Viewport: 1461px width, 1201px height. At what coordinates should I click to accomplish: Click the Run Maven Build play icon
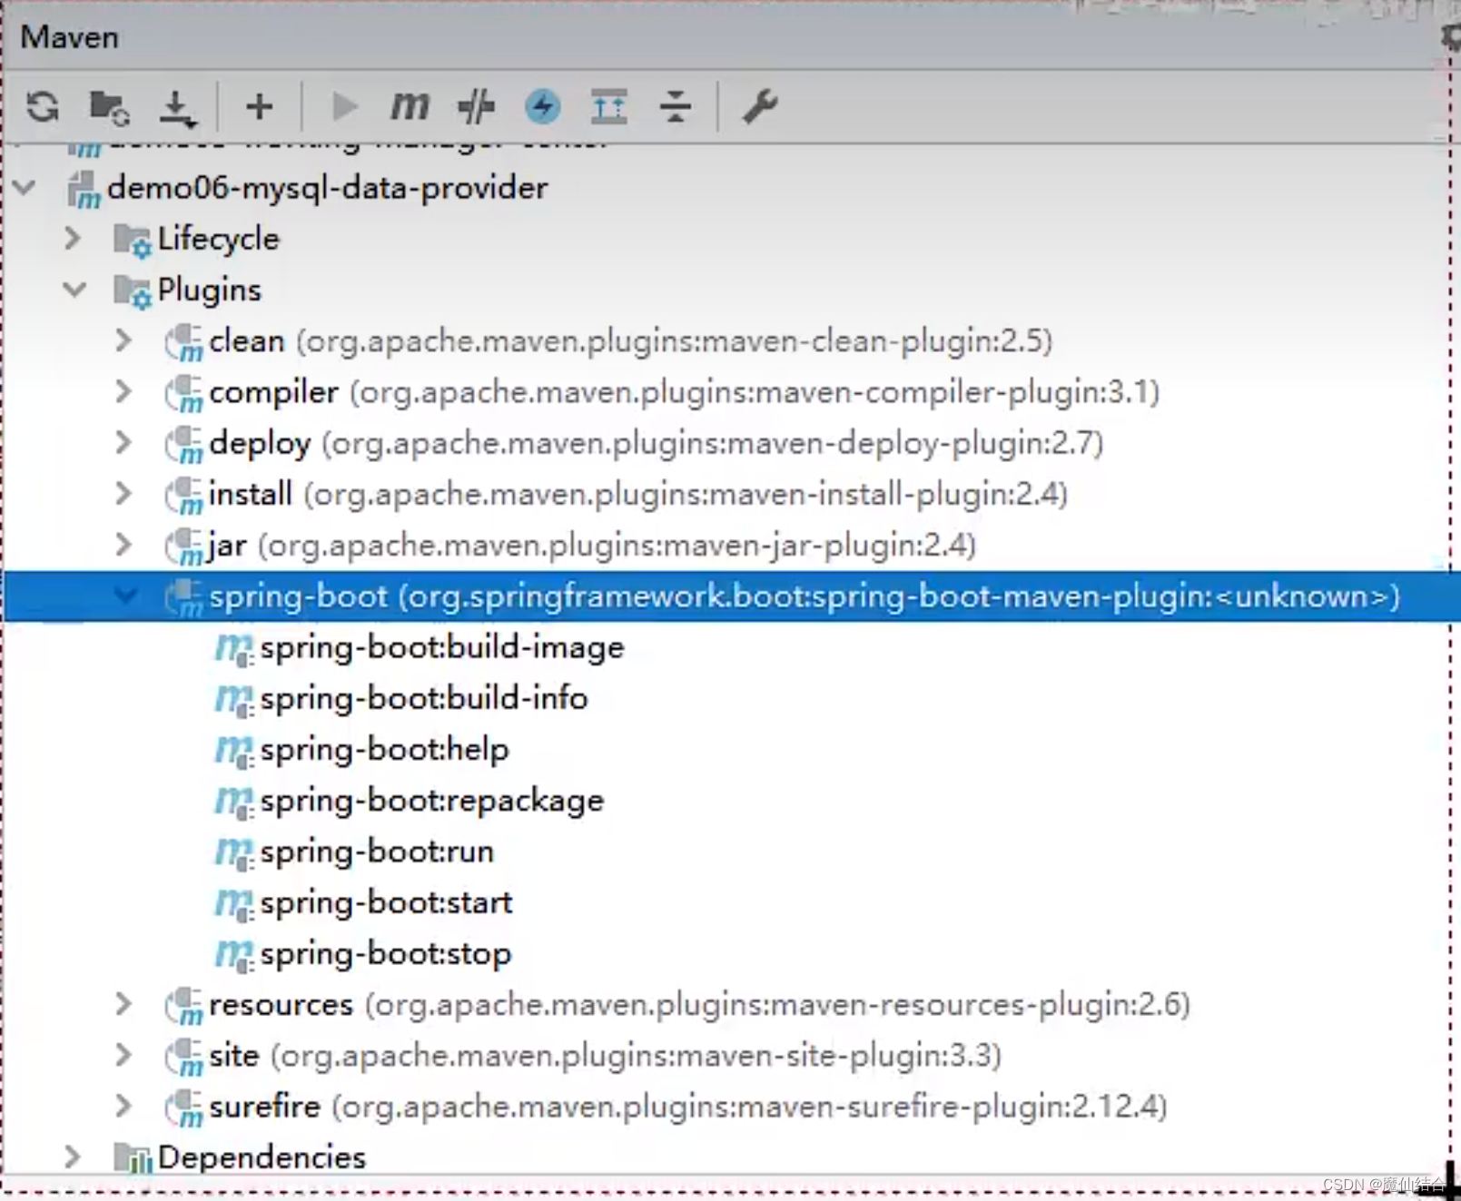coord(344,107)
